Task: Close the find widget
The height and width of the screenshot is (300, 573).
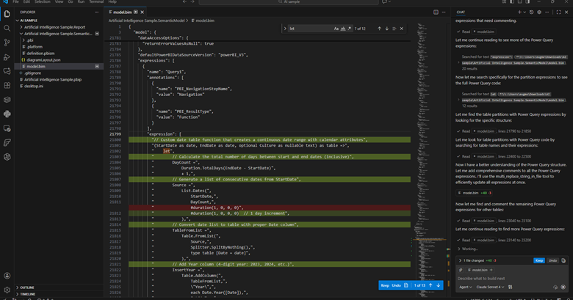Action: 402,29
